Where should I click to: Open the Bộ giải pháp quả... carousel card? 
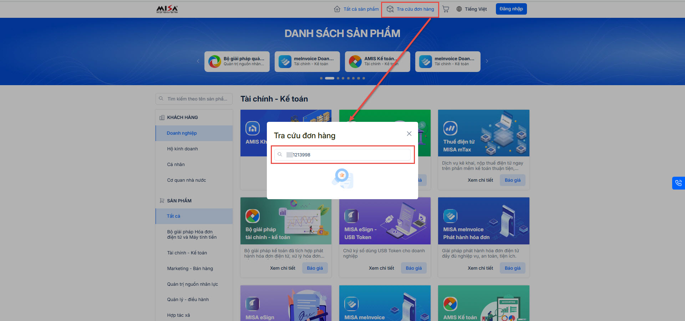[237, 62]
